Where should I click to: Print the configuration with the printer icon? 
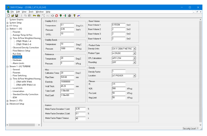(x=70, y=16)
